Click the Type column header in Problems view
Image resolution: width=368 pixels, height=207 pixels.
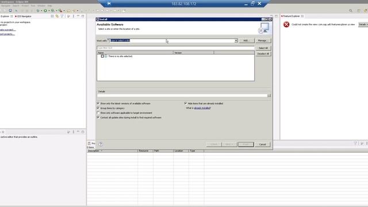pyautogui.click(x=196, y=151)
